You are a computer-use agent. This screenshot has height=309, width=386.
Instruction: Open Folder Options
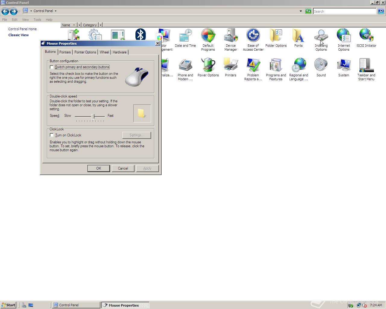coord(276,38)
